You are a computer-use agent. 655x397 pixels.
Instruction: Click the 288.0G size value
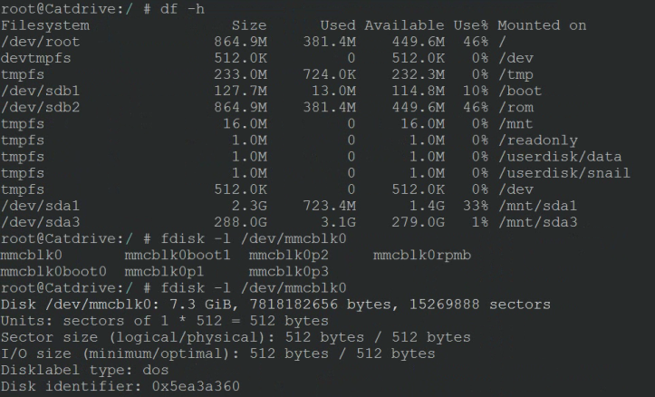[240, 222]
